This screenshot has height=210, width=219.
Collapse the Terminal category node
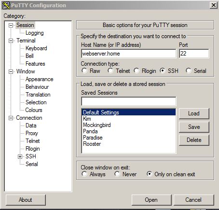11,41
